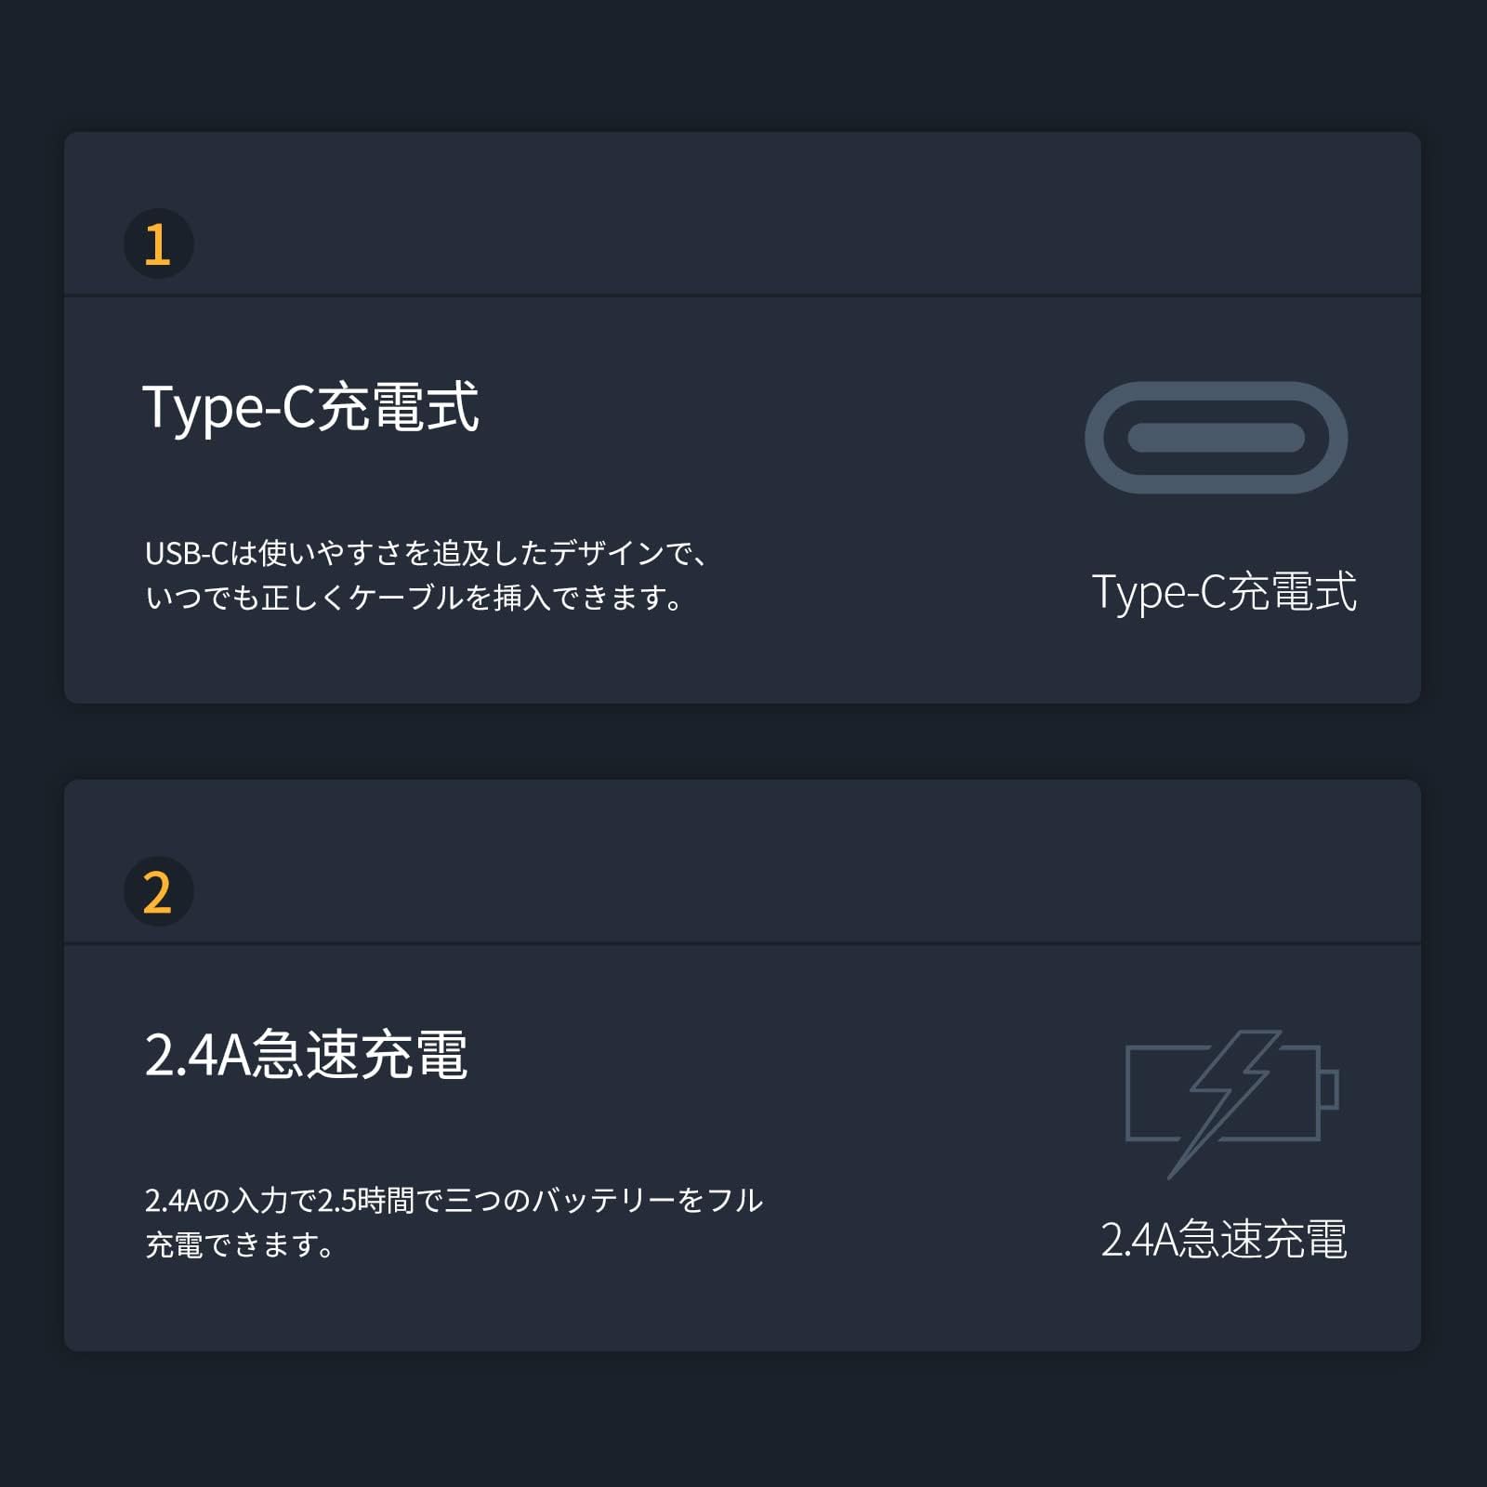Click the Type-C充電式 caption under the connector icon
Viewport: 1487px width, 1487px height.
click(1224, 592)
